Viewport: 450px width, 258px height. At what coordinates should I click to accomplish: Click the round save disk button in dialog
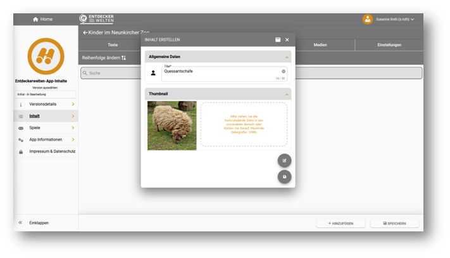pyautogui.click(x=284, y=176)
